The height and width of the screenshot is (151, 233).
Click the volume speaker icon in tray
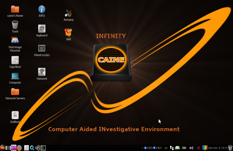(191, 148)
